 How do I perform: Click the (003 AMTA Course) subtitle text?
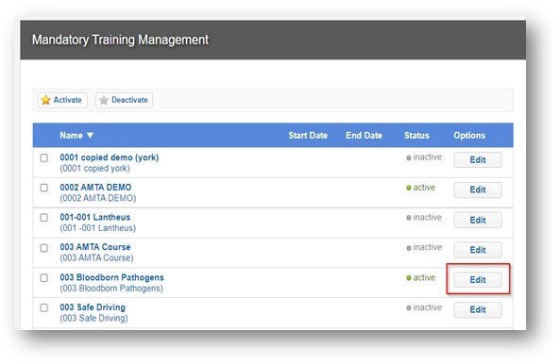96,257
